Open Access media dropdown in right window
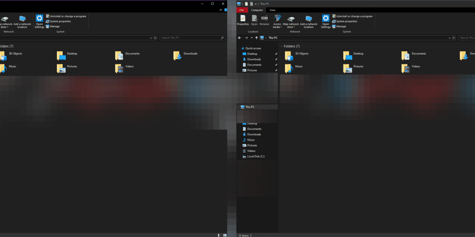This screenshot has width=475, height=237. [277, 22]
